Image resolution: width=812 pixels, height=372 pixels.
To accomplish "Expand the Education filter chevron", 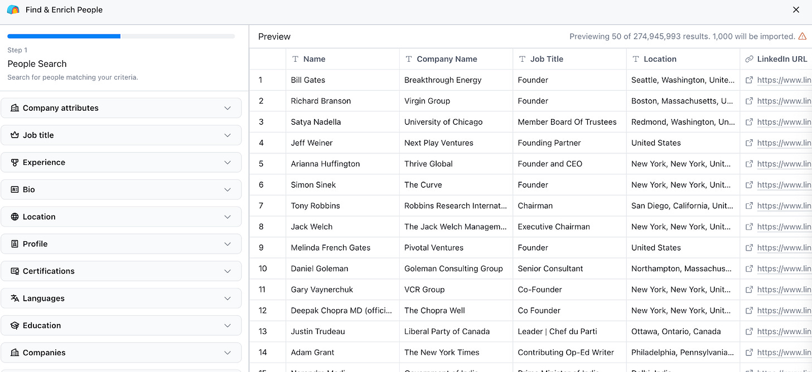I will tap(228, 325).
